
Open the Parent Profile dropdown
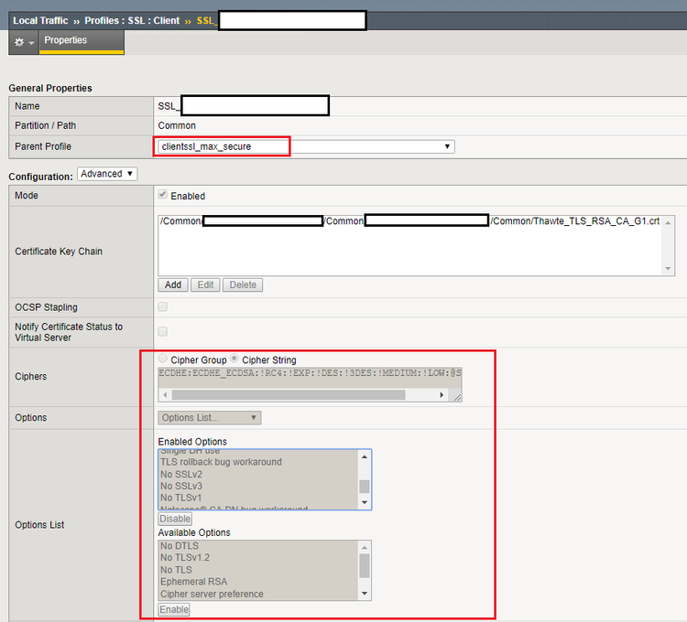click(305, 146)
